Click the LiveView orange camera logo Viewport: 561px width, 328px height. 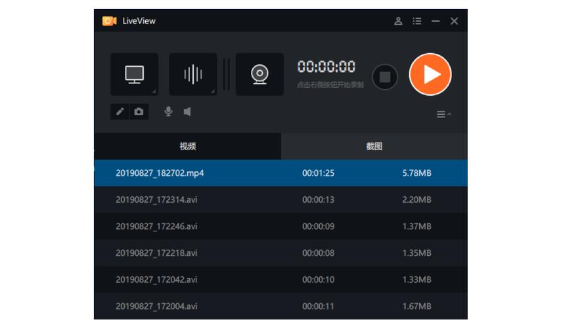tap(109, 21)
